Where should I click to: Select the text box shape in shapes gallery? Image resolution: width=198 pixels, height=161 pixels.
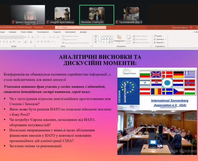(96, 36)
